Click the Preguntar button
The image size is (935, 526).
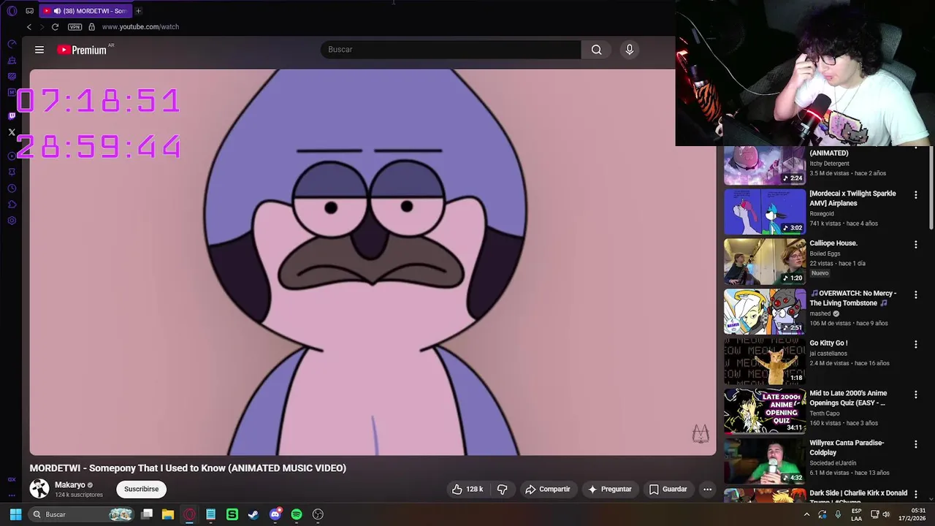pyautogui.click(x=609, y=489)
